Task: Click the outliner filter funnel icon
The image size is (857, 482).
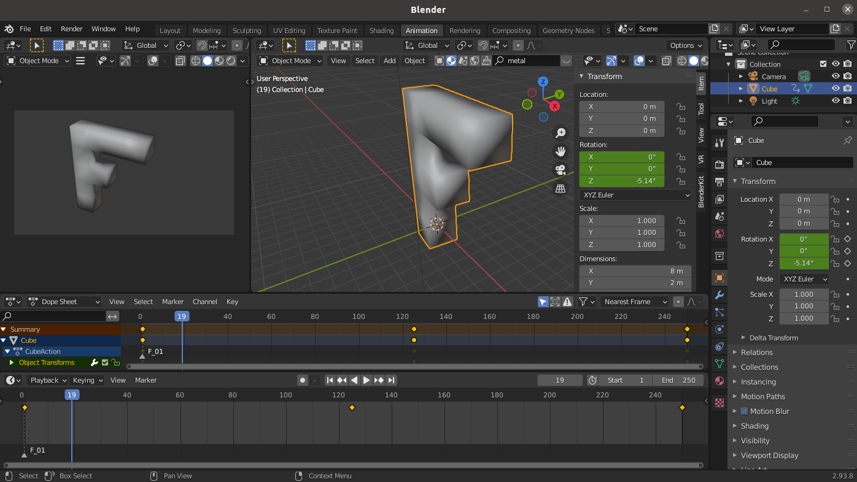Action: point(851,45)
